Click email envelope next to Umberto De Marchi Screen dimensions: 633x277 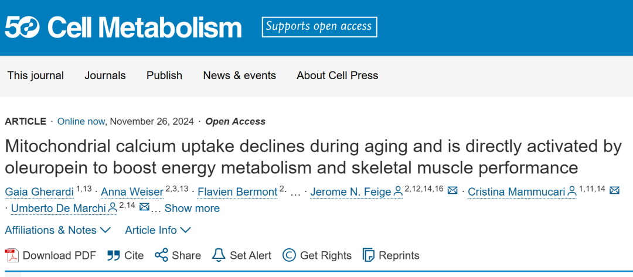(x=144, y=208)
